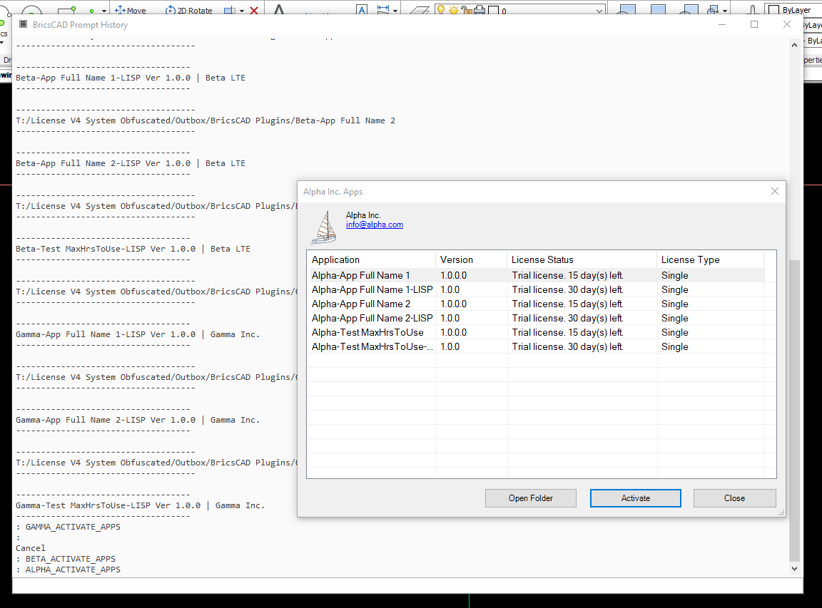Select the Alpha-Test MaxHrsToUse row
The width and height of the screenshot is (822, 608).
[536, 333]
